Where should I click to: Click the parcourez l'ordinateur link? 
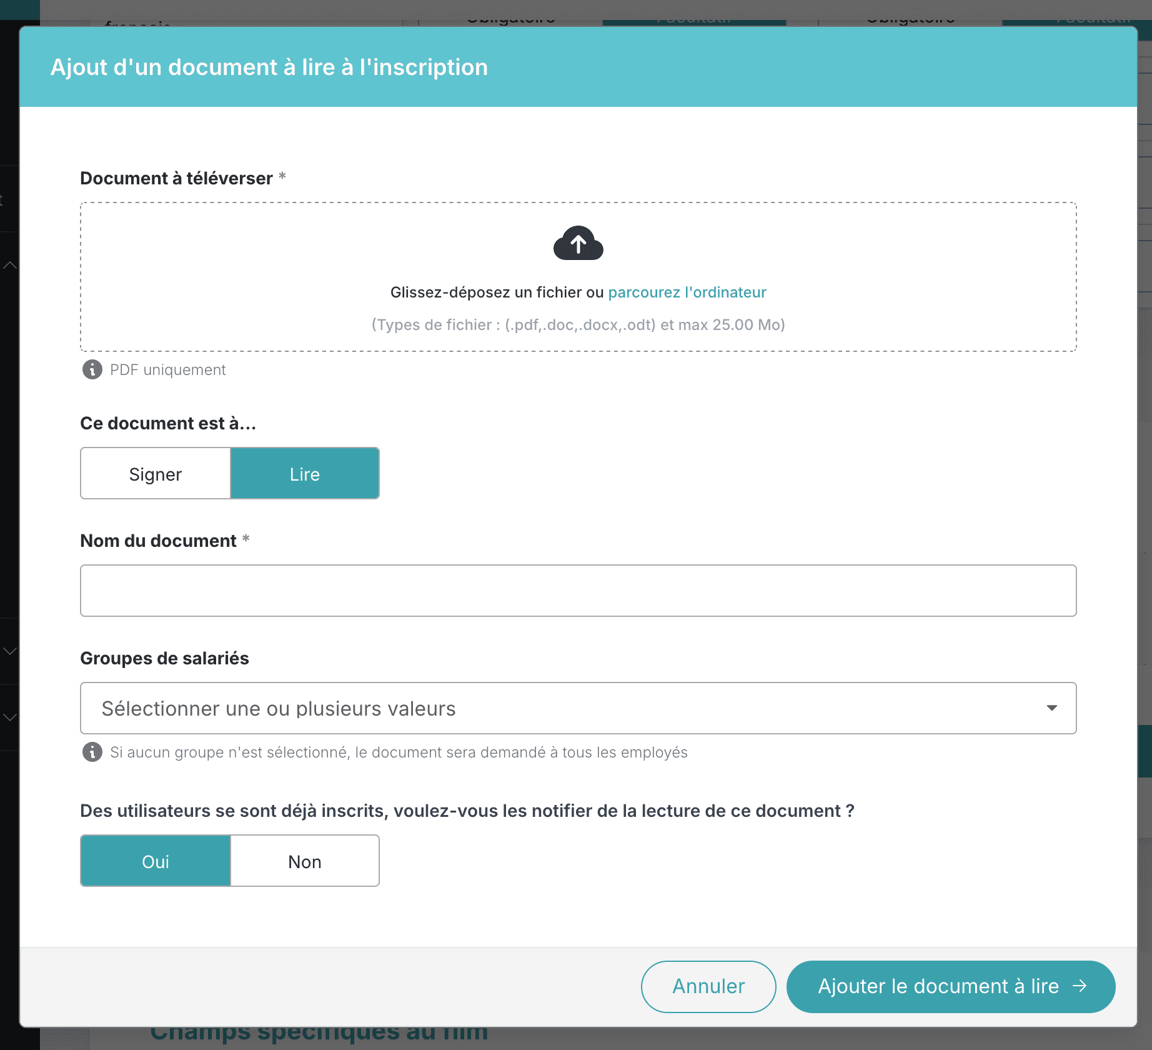tap(687, 292)
